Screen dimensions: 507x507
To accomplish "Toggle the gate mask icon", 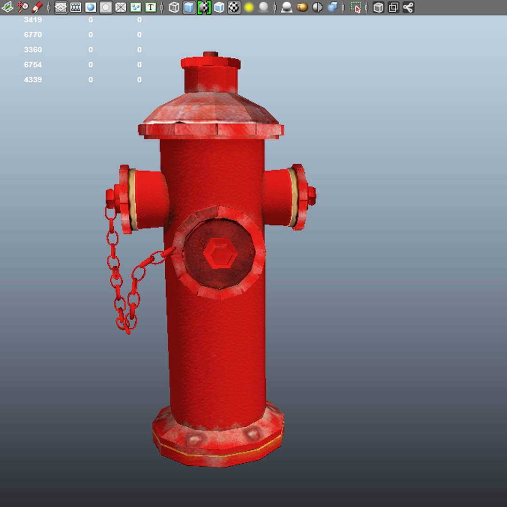I will (x=106, y=7).
